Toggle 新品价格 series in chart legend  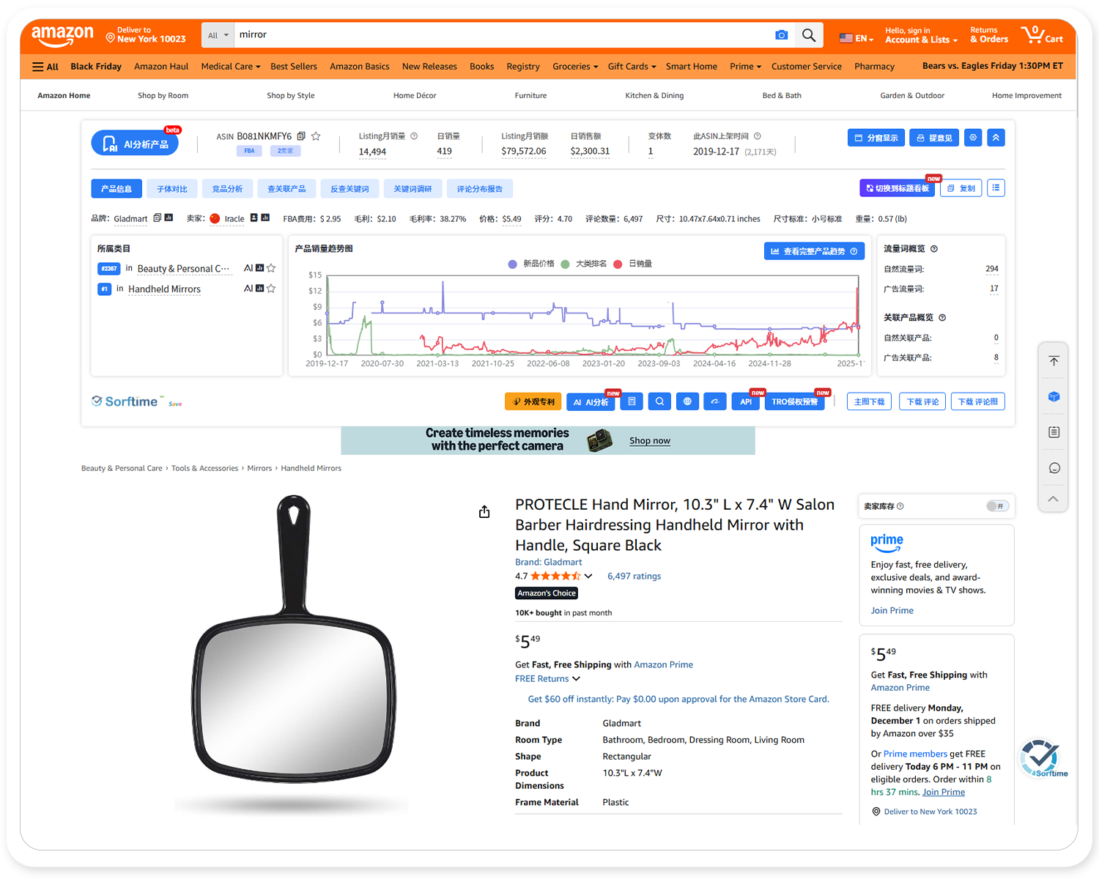531,264
